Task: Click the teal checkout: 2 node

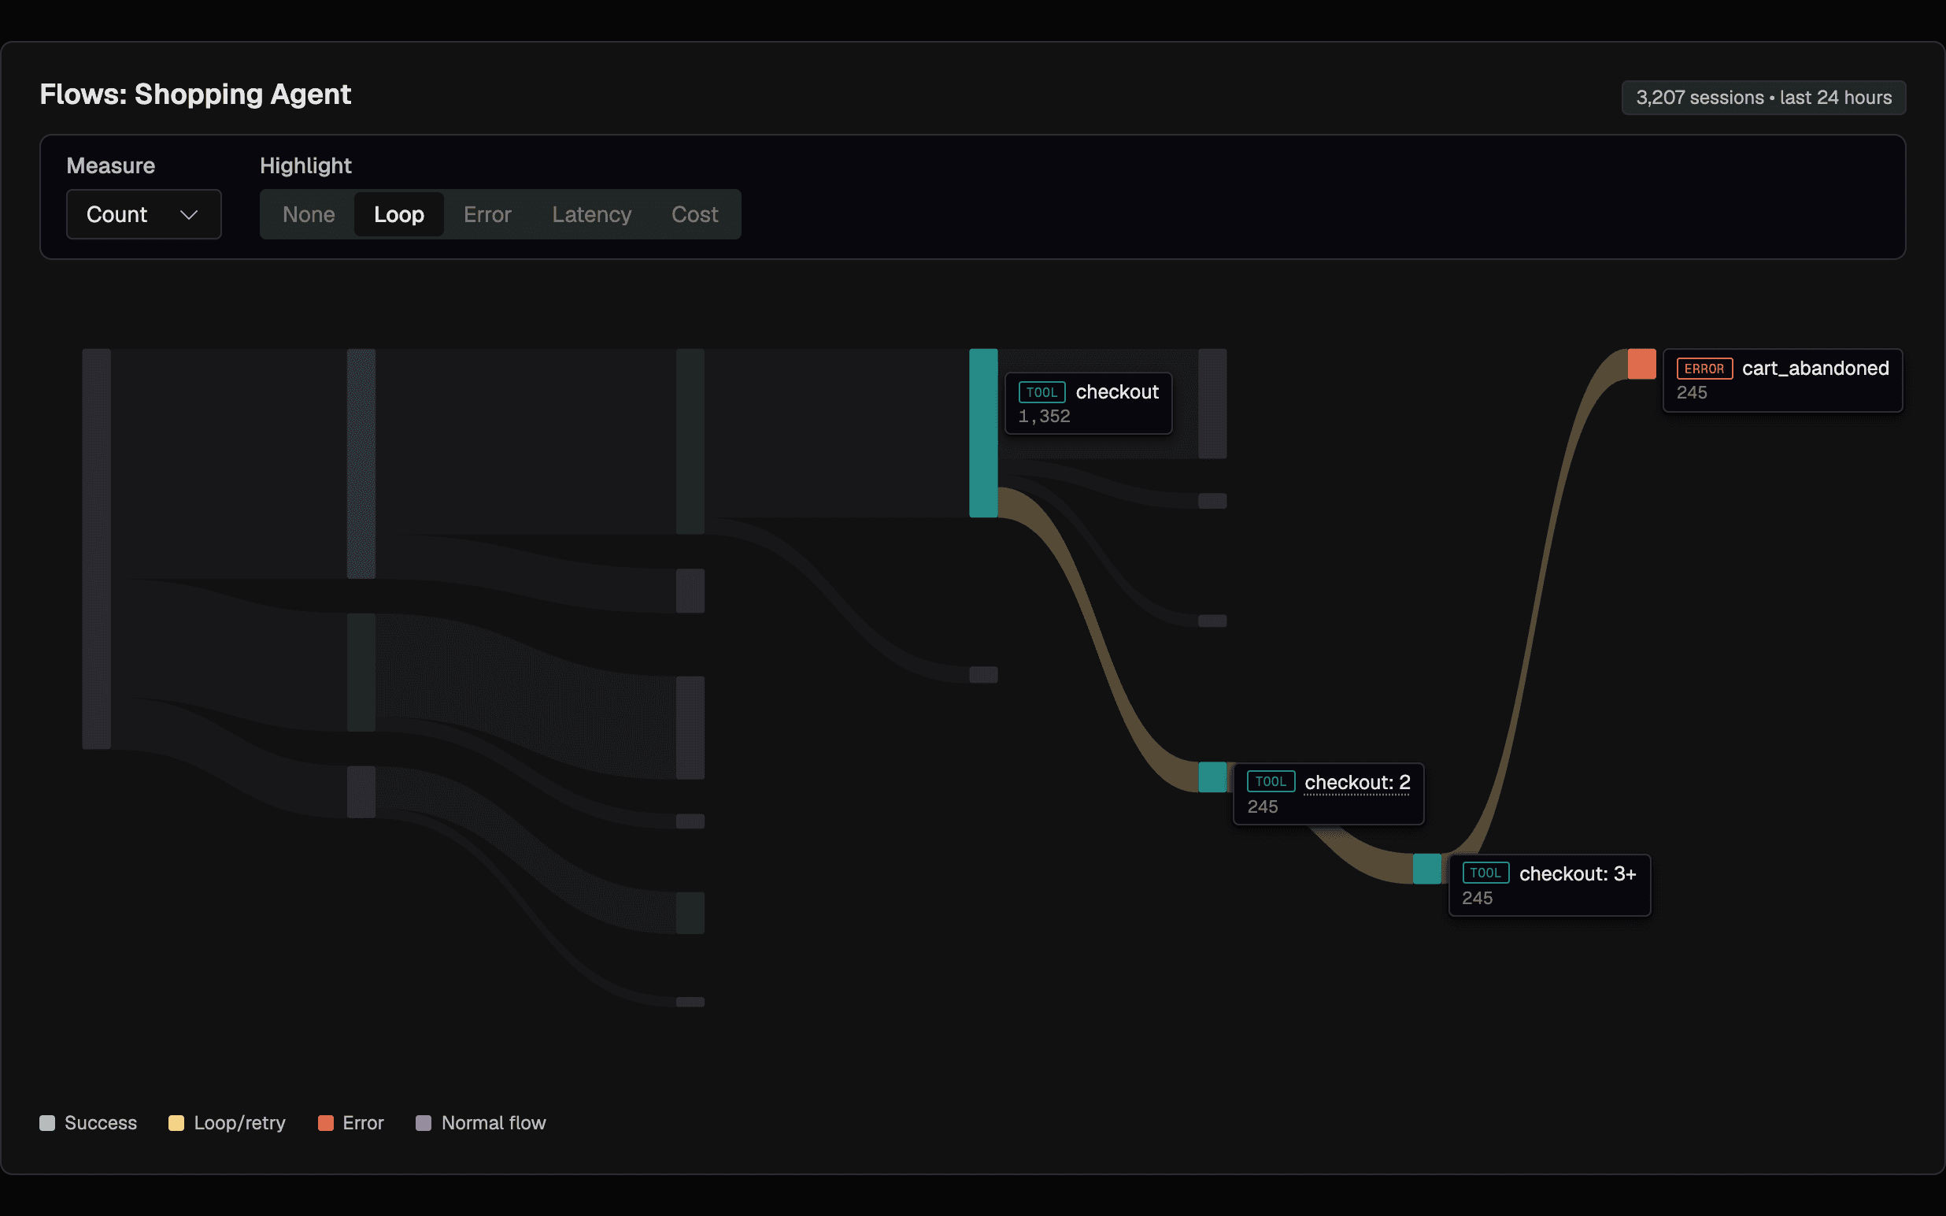Action: coord(1212,777)
